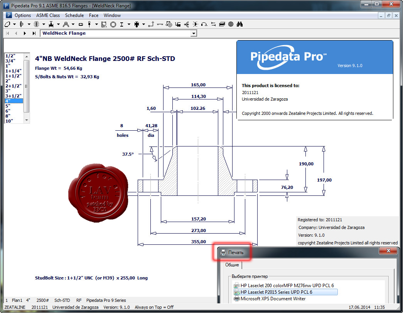Go to the first record navigation arrow

[7, 34]
